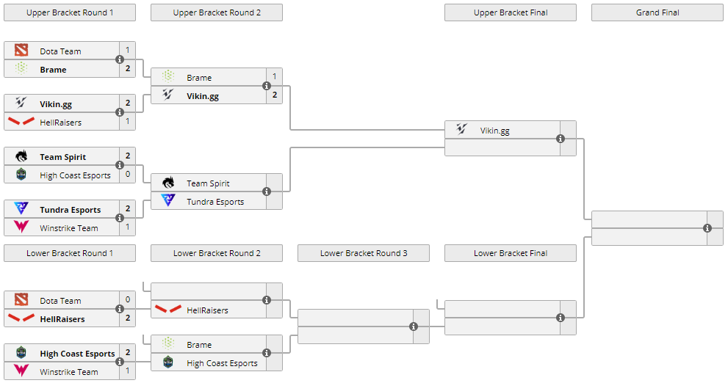728x383 pixels.
Task: Open Grand Final match info icon
Action: [x=707, y=228]
